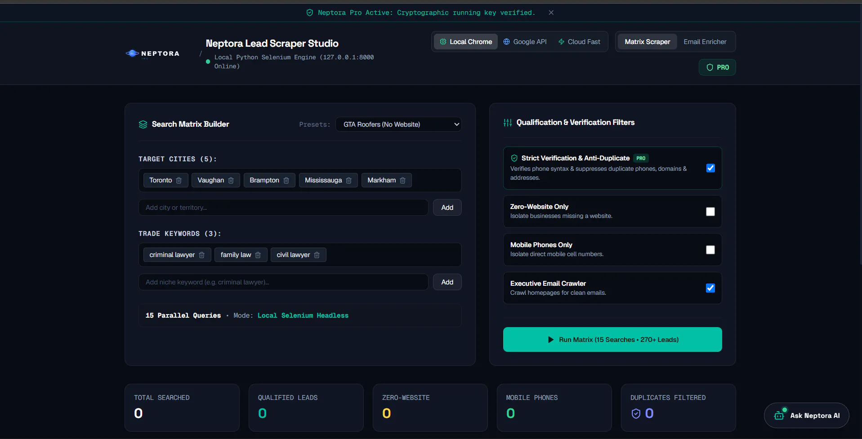Click the PRO badge button
862x439 pixels.
click(x=717, y=67)
